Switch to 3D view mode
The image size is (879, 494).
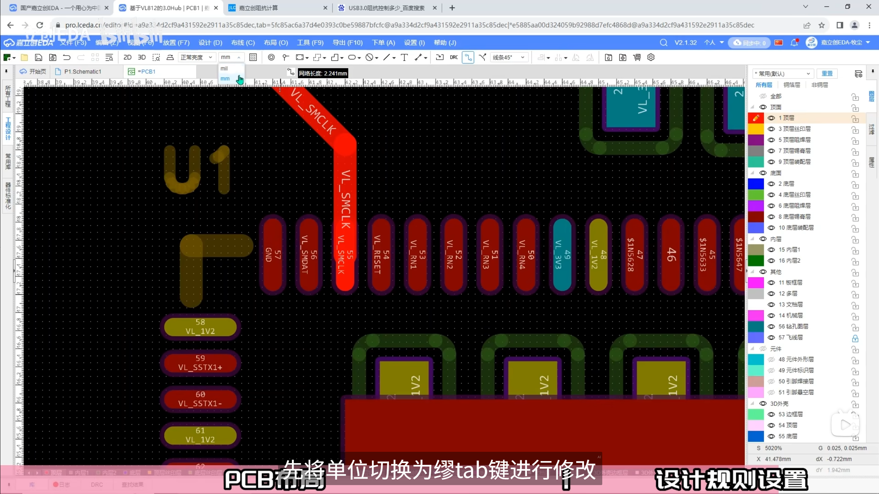(141, 57)
